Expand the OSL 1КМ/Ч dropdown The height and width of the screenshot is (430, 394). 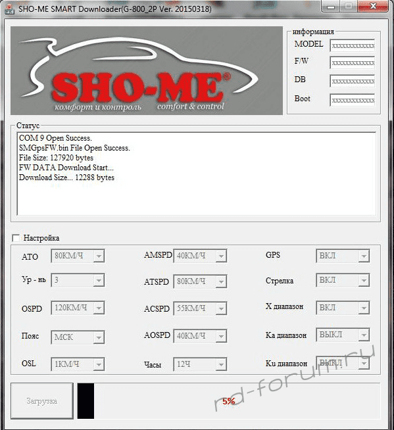[78, 364]
